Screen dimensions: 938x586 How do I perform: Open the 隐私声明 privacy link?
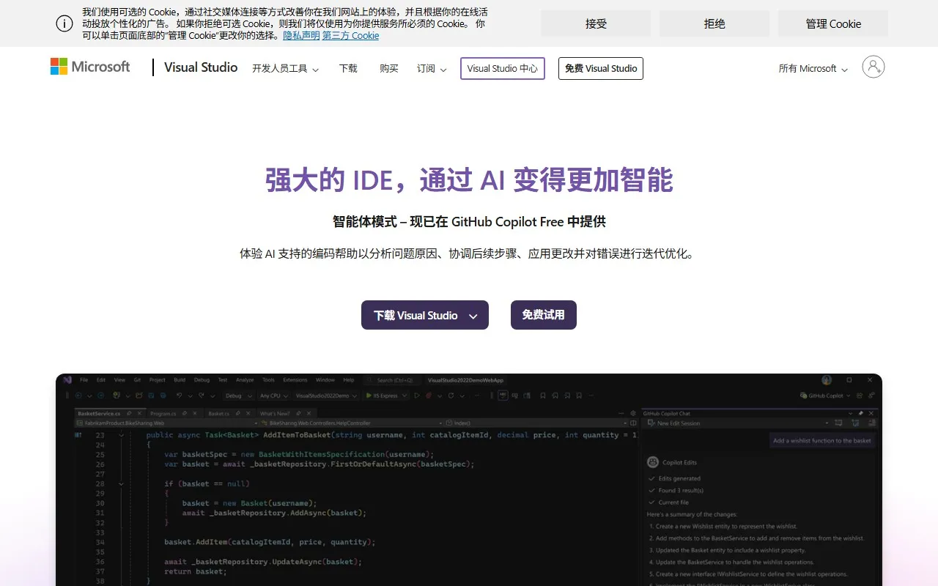301,35
